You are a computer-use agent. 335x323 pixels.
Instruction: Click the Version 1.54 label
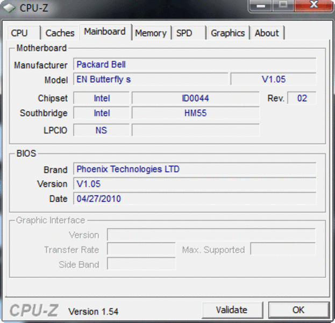93,312
